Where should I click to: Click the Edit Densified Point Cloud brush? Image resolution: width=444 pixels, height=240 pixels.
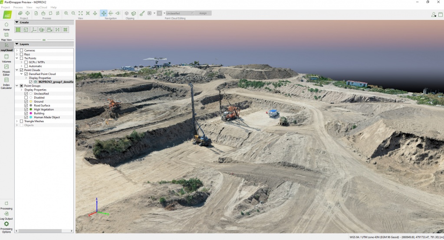(142, 13)
